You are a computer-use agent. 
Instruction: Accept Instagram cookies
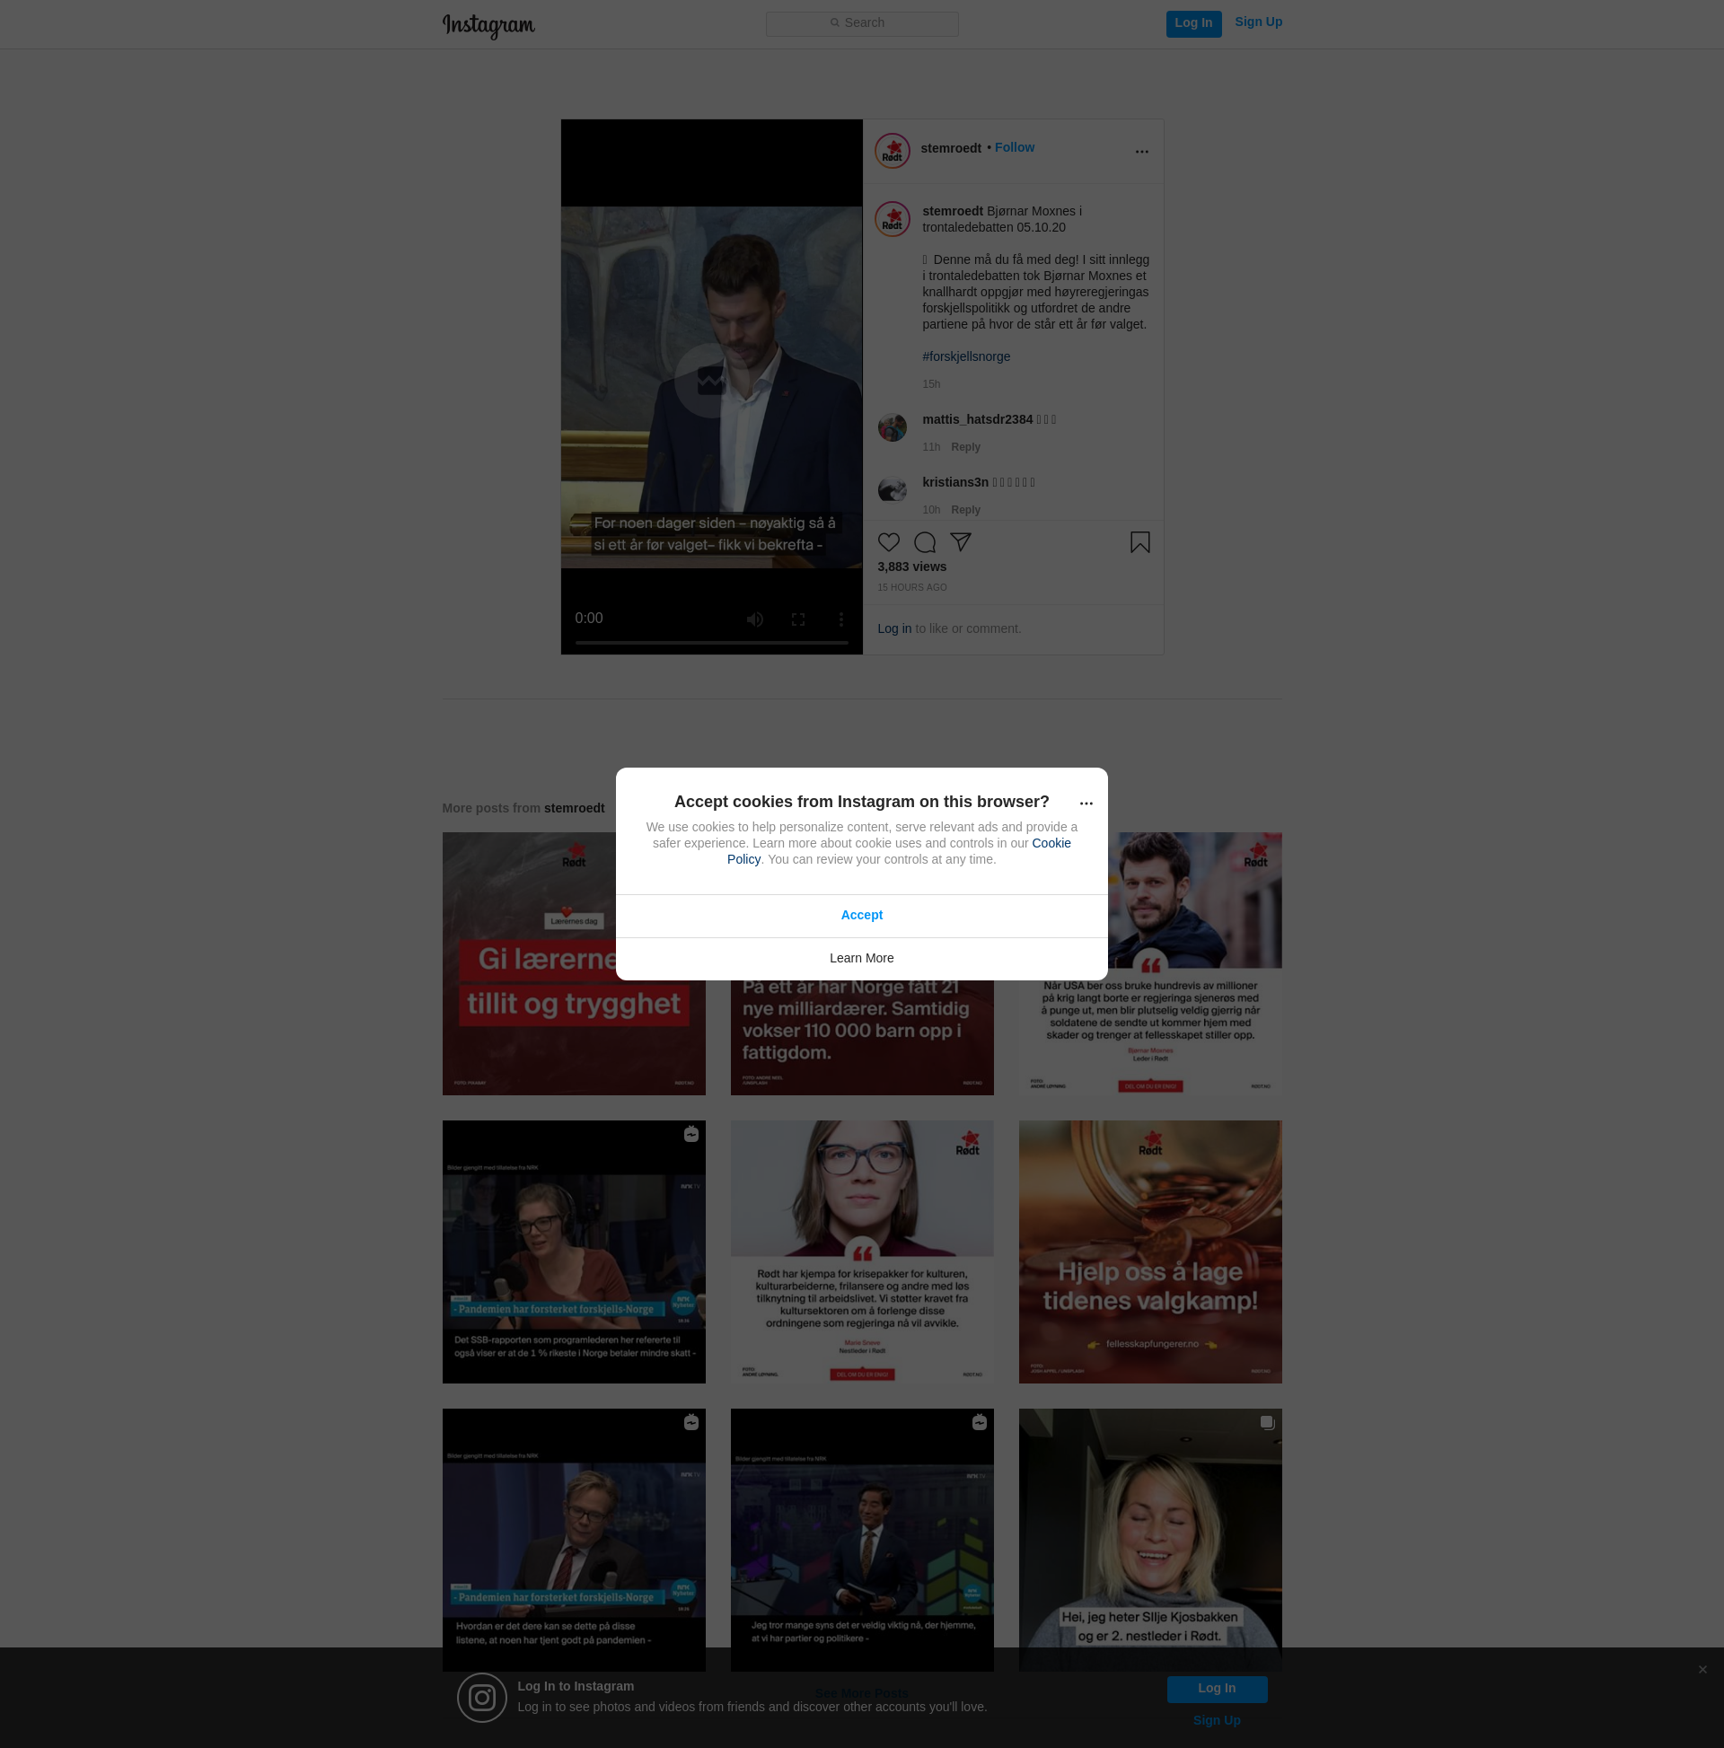[860, 915]
